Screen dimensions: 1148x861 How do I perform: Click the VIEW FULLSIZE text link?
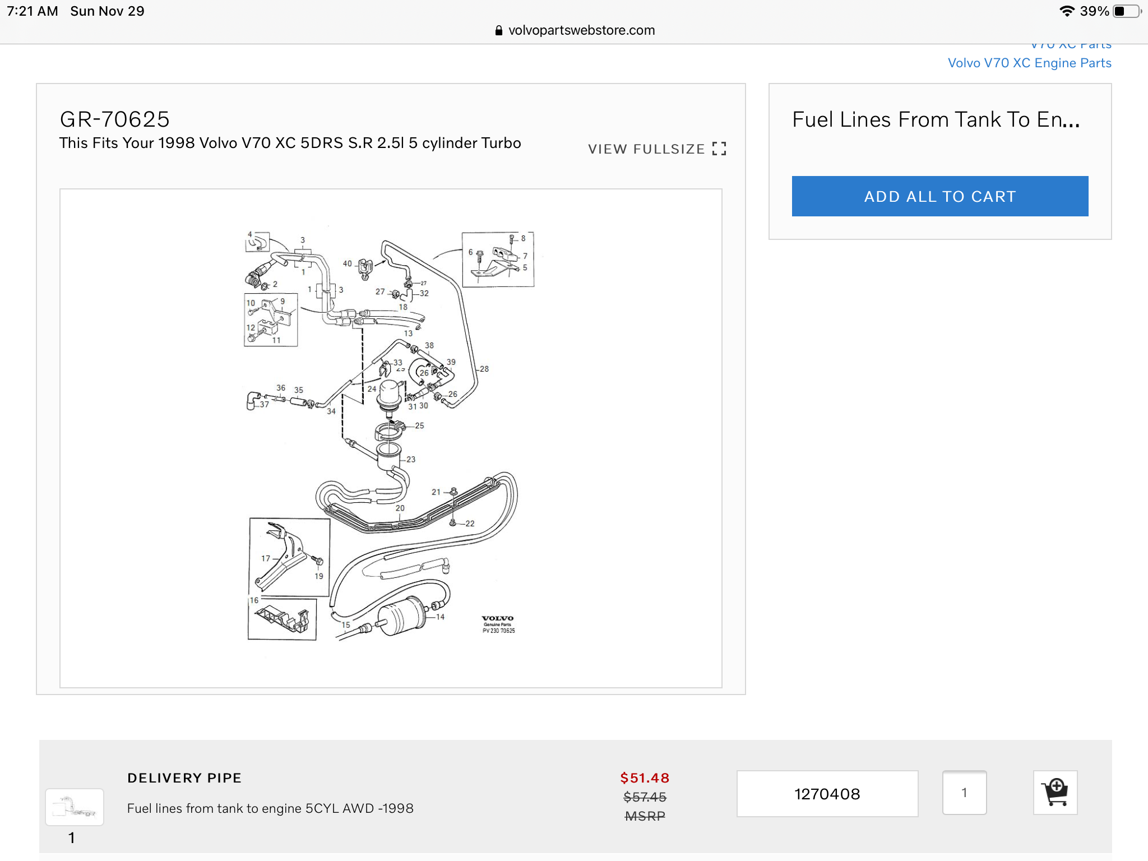pos(646,149)
